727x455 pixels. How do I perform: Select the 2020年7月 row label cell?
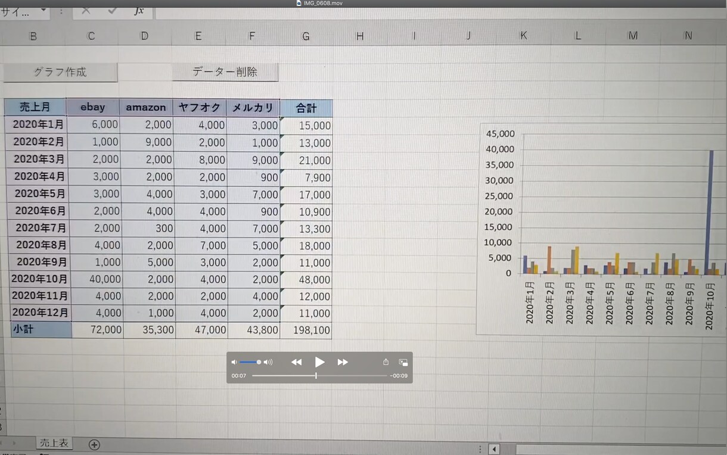40,228
